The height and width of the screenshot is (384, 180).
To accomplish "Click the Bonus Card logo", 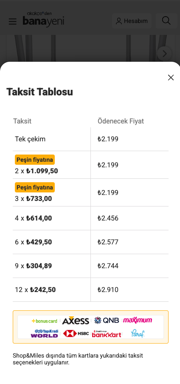I will [45, 321].
